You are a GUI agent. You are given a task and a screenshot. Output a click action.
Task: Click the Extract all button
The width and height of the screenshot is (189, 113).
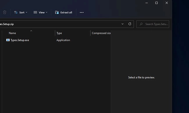coord(63,12)
